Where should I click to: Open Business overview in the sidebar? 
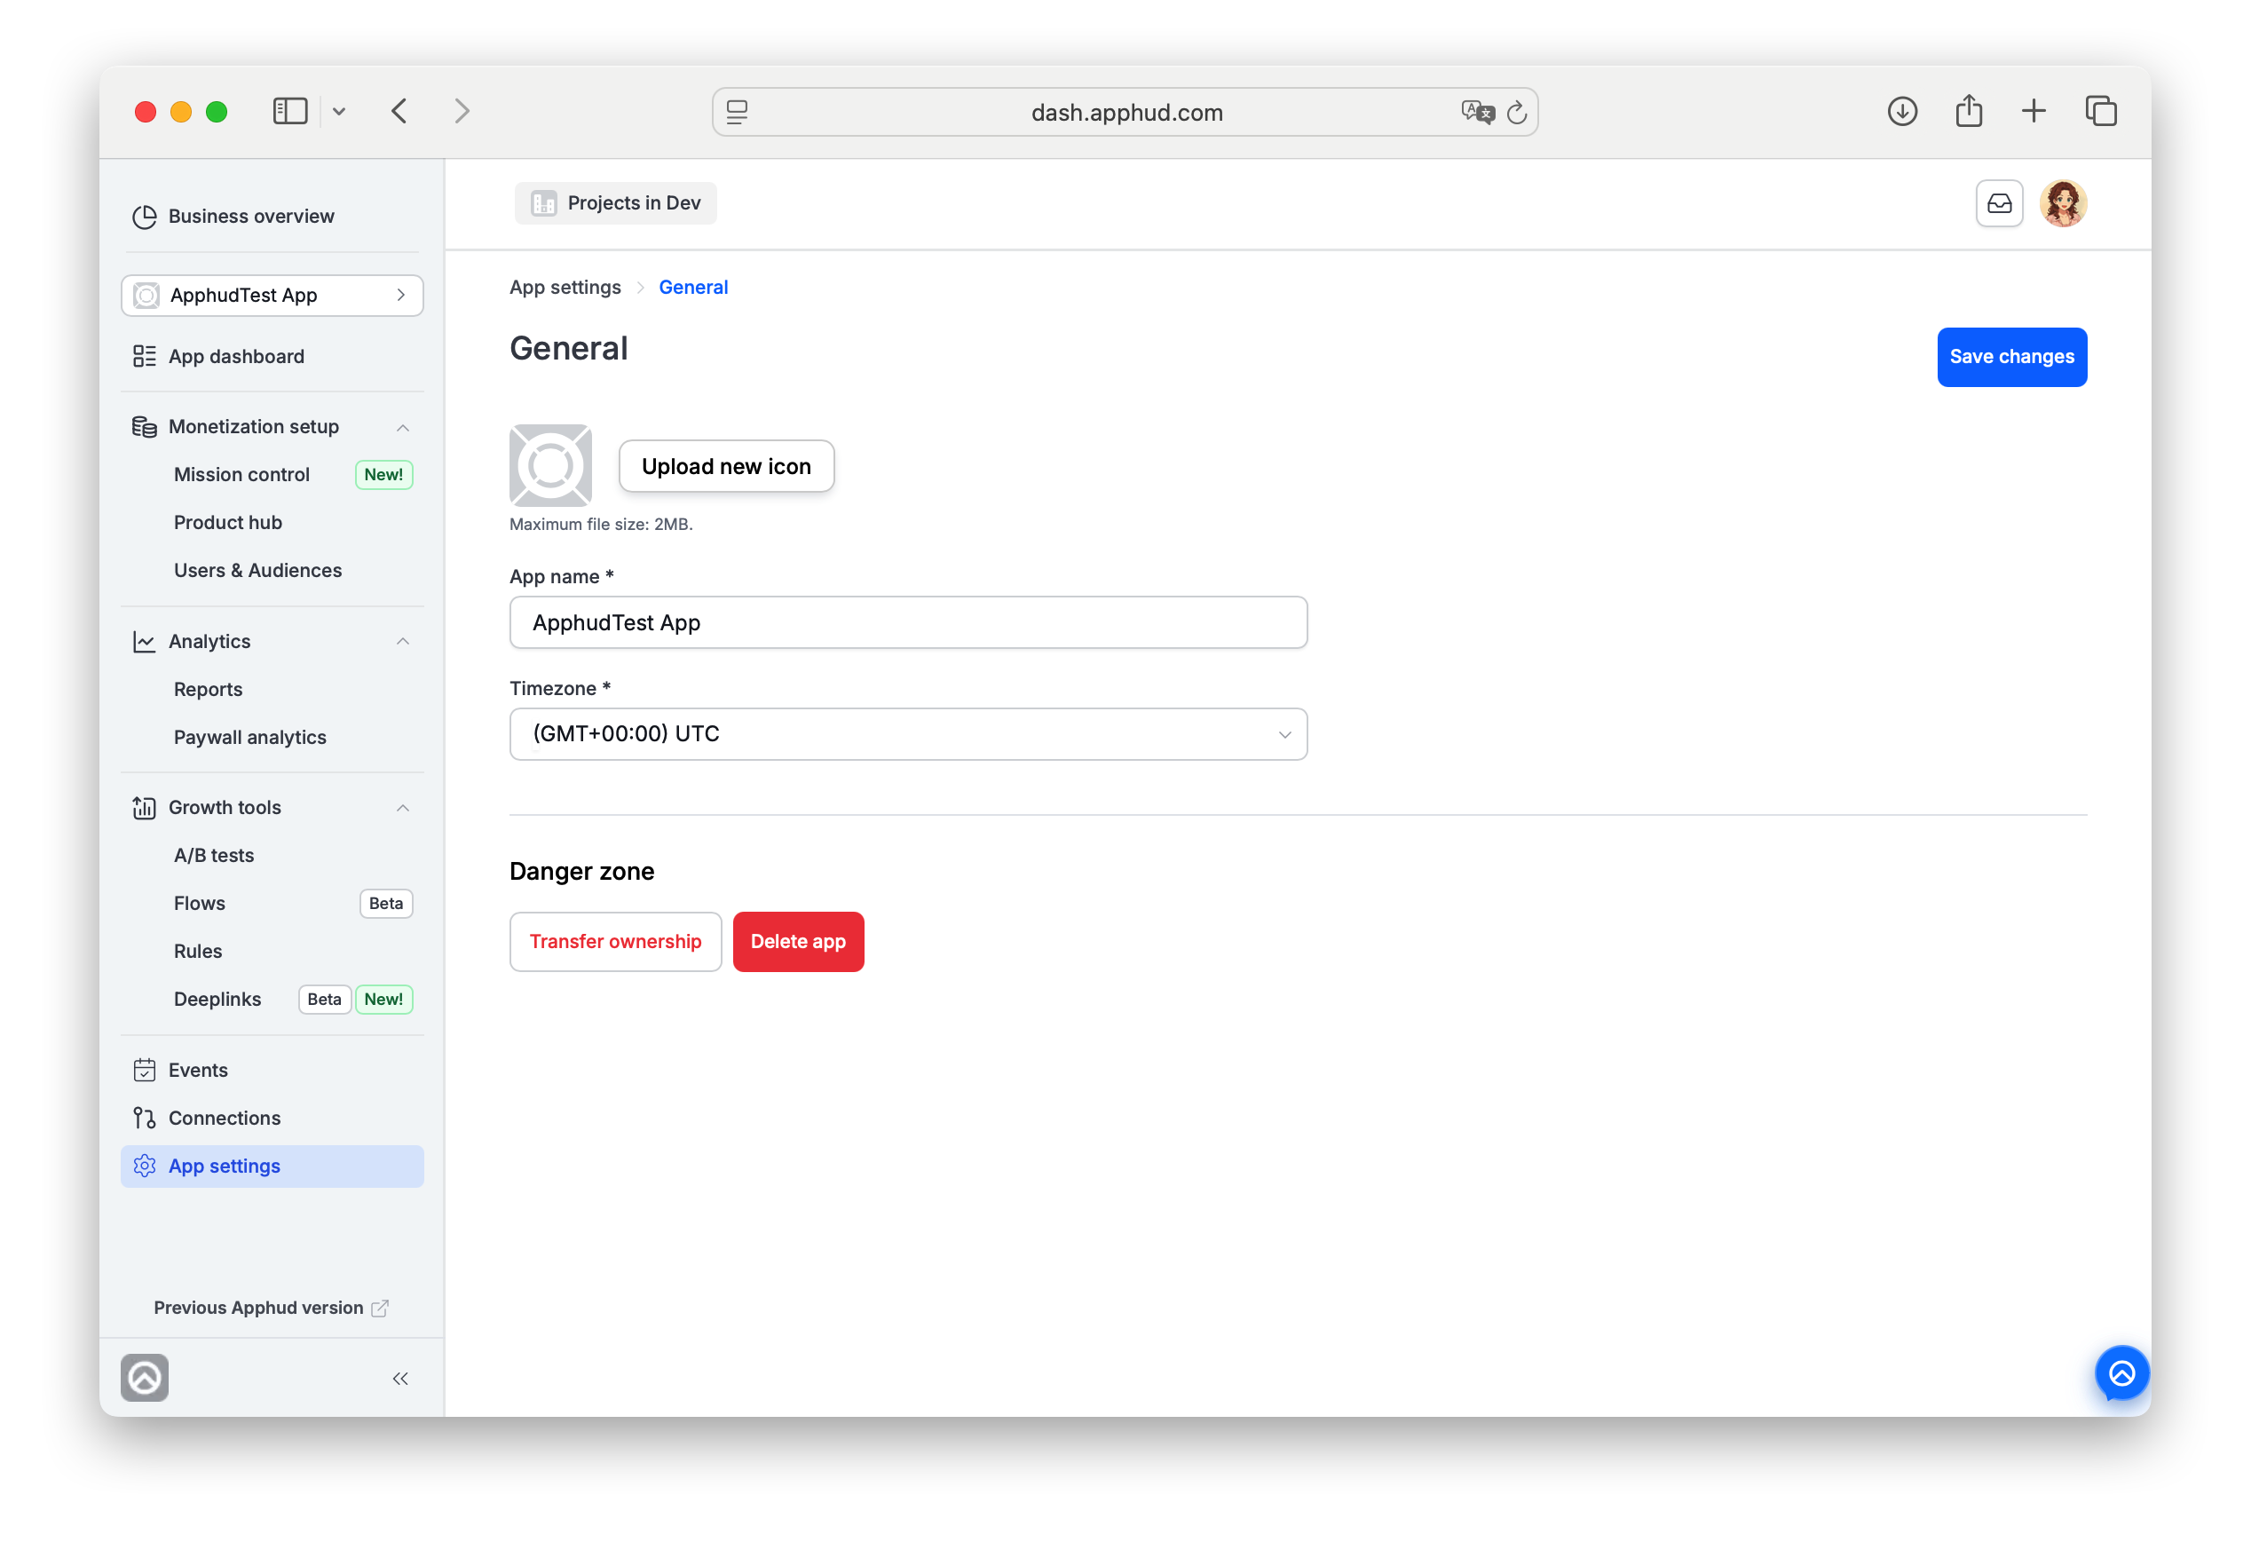[x=250, y=216]
